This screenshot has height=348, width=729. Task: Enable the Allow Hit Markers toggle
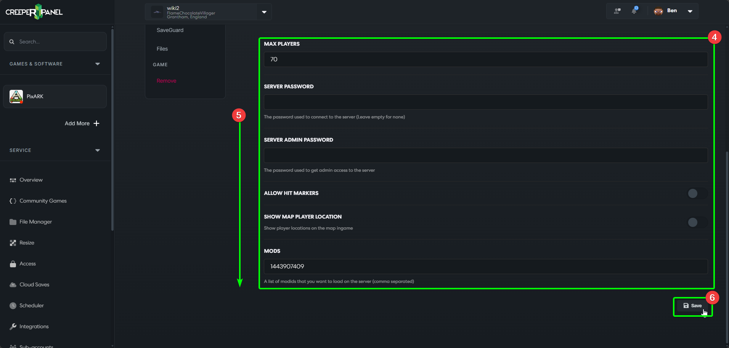pyautogui.click(x=697, y=193)
